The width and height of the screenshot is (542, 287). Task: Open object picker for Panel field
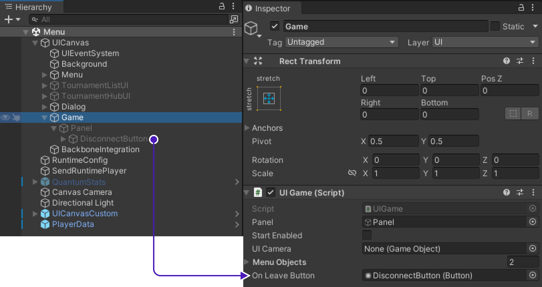pyautogui.click(x=533, y=222)
